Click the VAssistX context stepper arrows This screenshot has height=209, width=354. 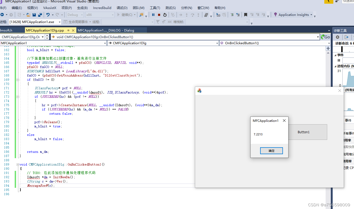47,37
